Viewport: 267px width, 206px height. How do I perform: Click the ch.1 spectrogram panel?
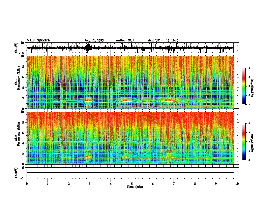[130, 82]
